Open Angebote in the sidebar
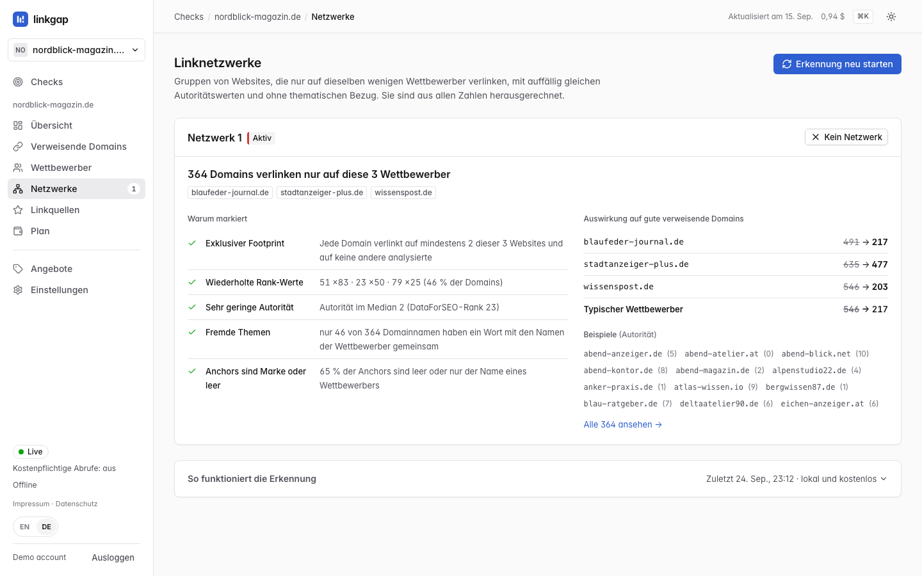The image size is (922, 576). click(76, 269)
